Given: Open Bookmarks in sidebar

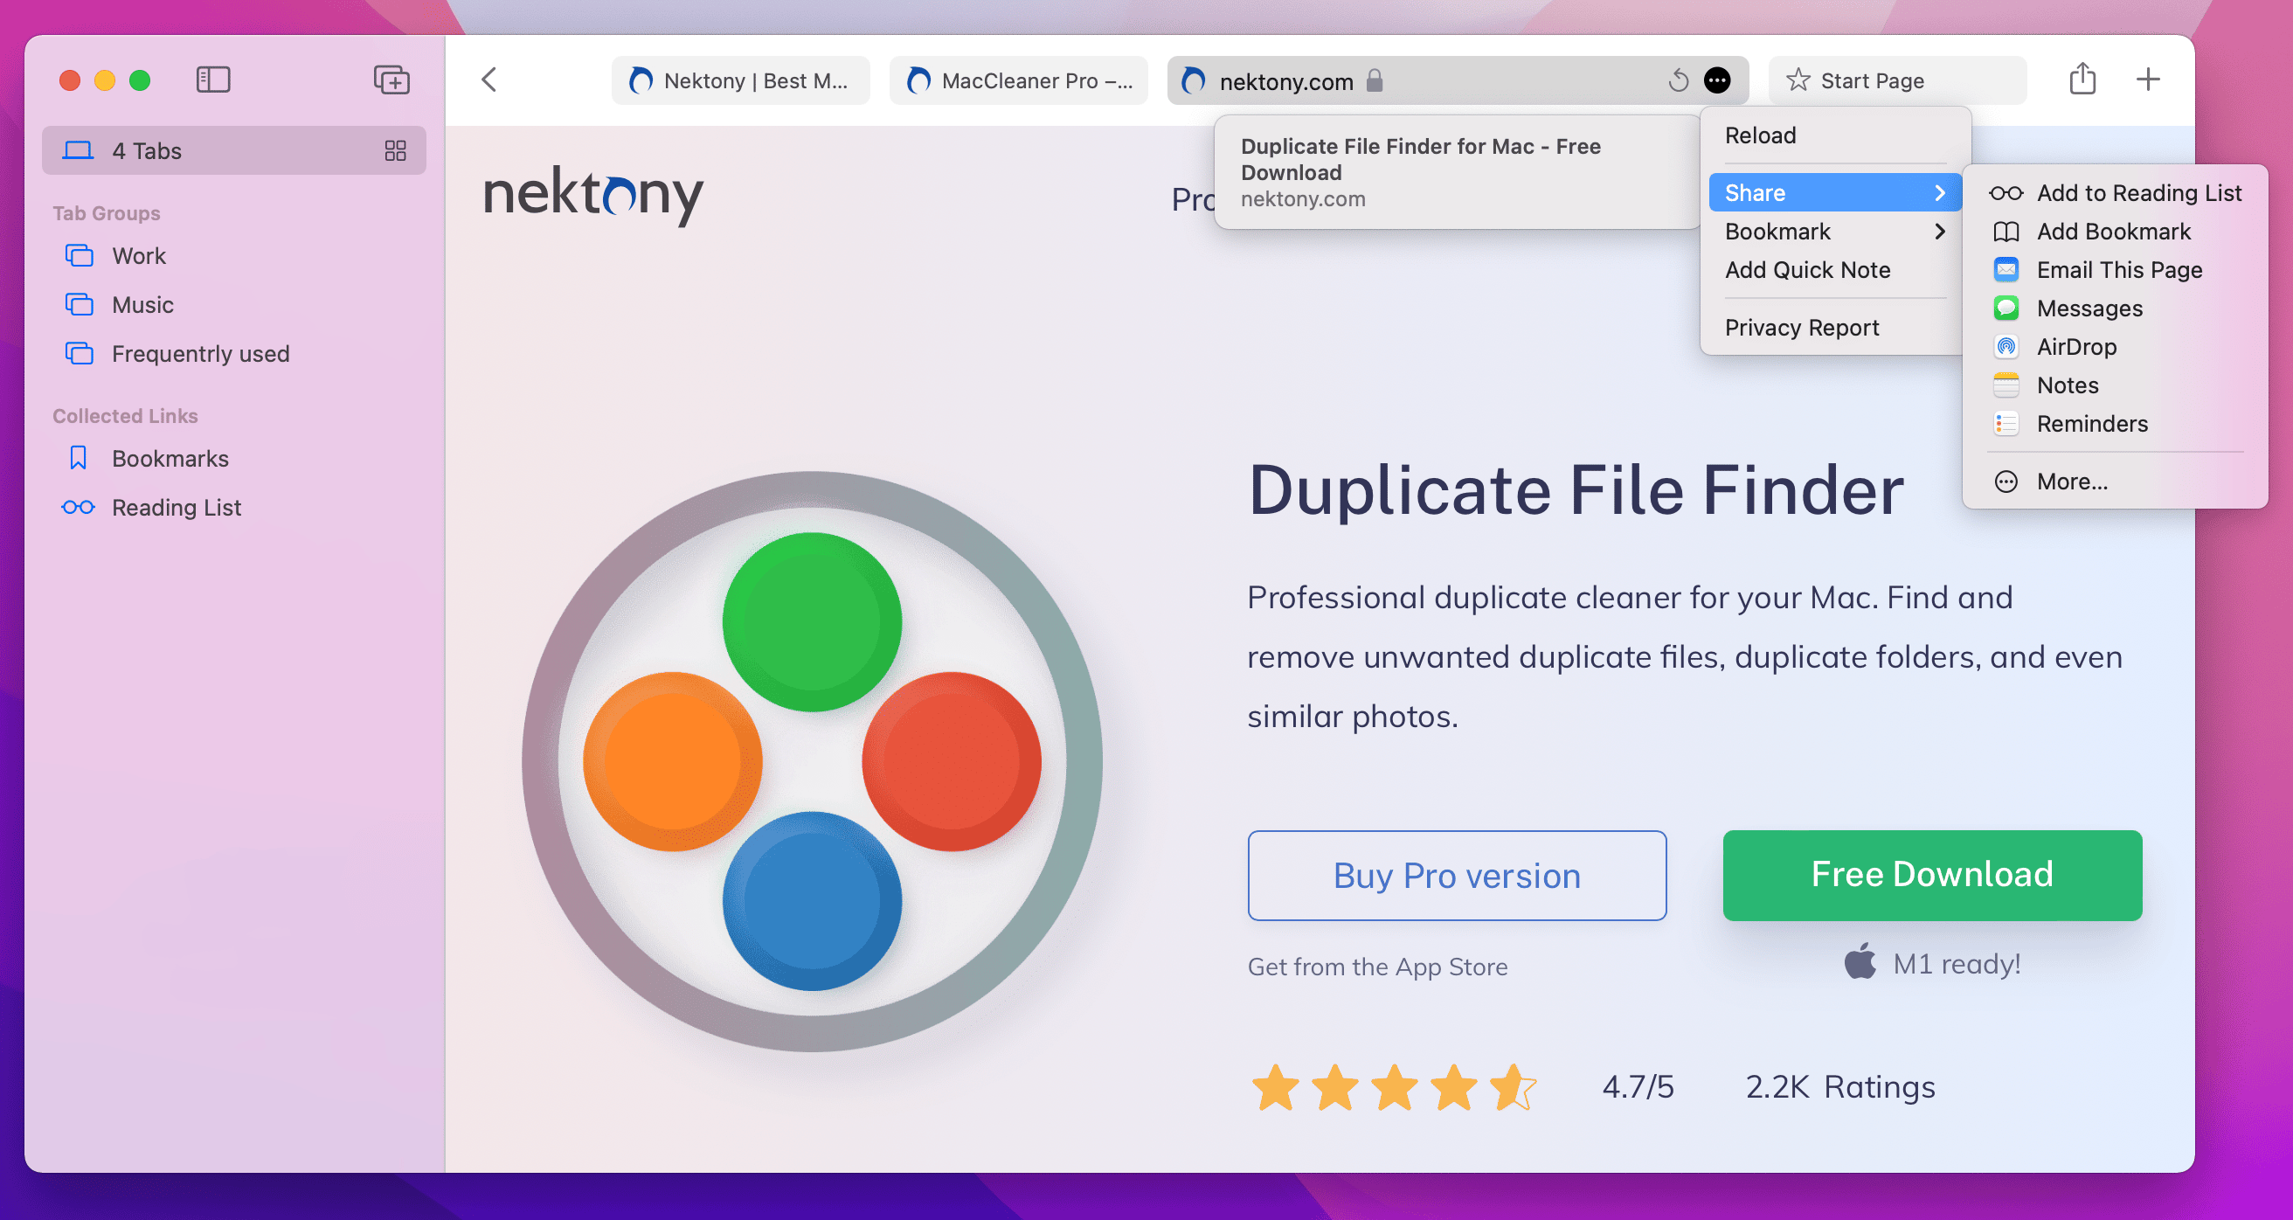Looking at the screenshot, I should click(234, 458).
